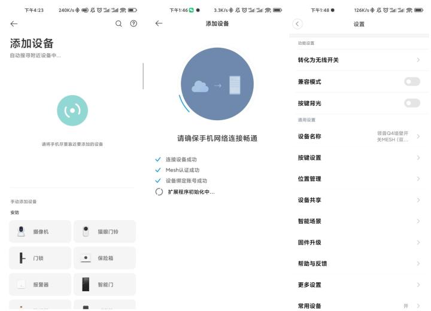Expand the 固件升级 entry
Viewport: 431px width, 311px height.
click(x=359, y=242)
